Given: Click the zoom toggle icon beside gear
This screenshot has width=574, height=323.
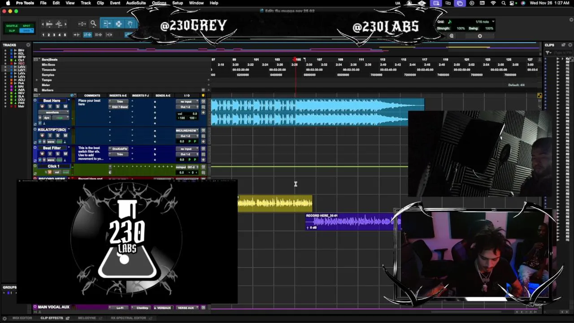Looking at the screenshot, I should coord(452,36).
